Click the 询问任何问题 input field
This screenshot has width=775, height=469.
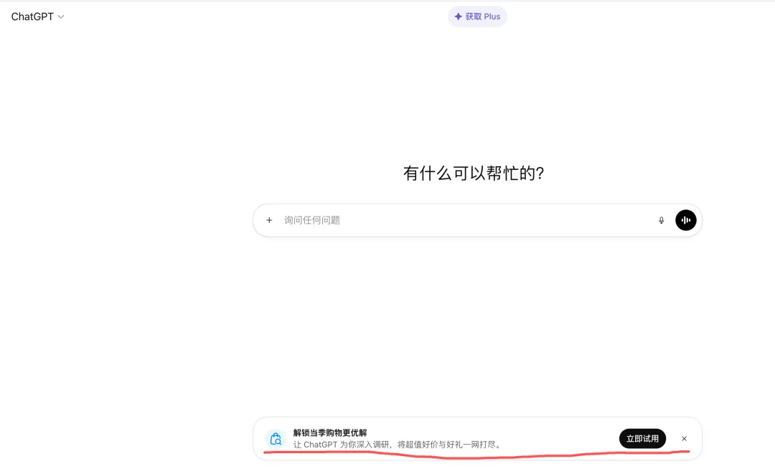[431, 220]
